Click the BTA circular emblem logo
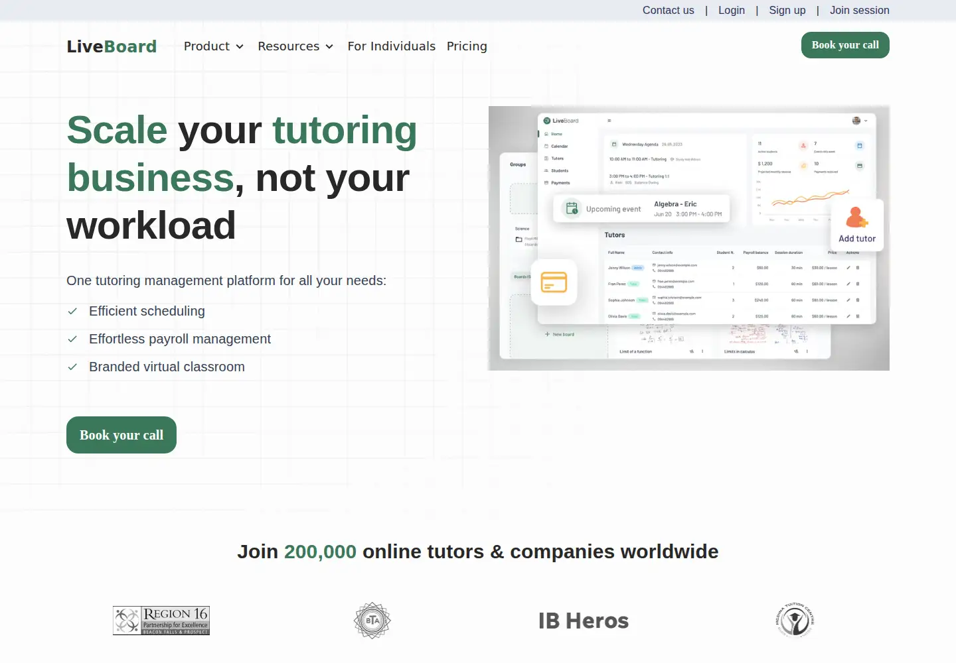The height and width of the screenshot is (663, 956). pos(372,621)
